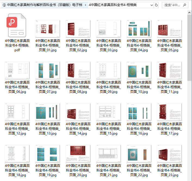Viewport: 192px width, 181px height.
Task: Select thumbnail 页面_04.jpg
Action: pos(139,29)
